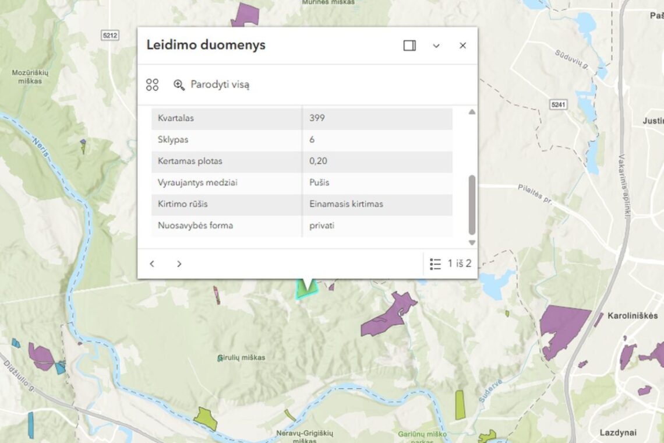
Task: Go to previous record using left arrow
Action: click(x=152, y=263)
